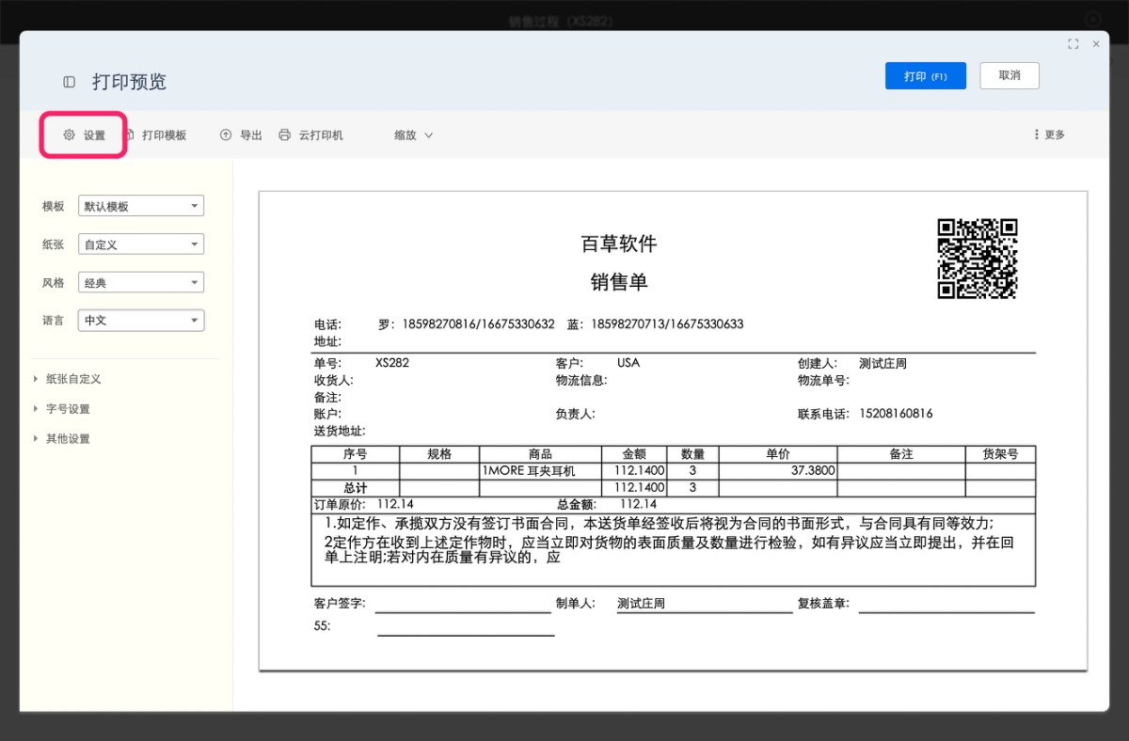The width and height of the screenshot is (1129, 741).
Task: Click the QR code on sales sheet
Action: click(x=978, y=259)
